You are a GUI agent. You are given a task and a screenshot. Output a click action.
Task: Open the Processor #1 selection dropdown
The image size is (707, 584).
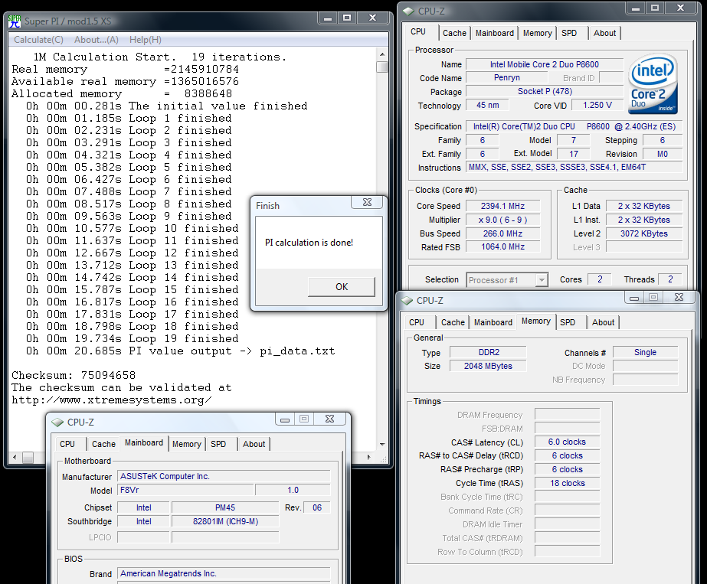542,280
